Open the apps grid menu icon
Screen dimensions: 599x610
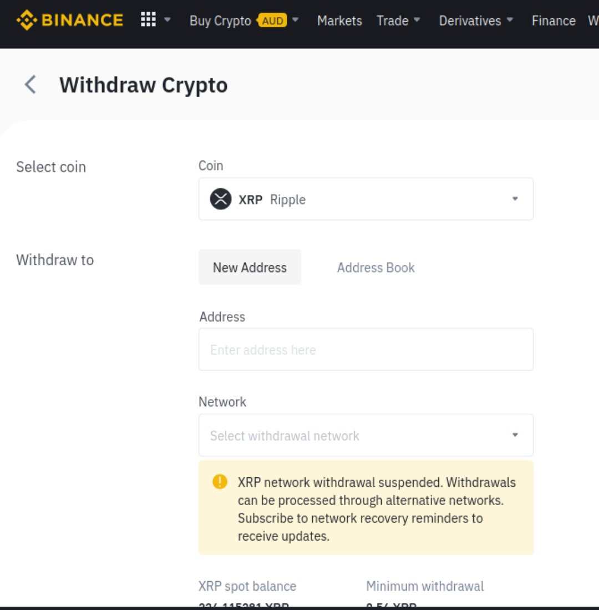tap(148, 19)
